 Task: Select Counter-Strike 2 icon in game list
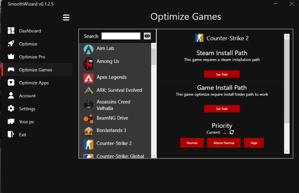point(88,144)
